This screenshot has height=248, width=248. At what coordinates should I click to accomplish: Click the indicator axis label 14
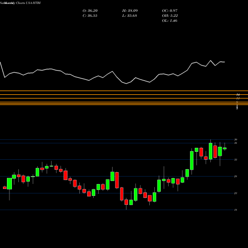pyautogui.click(x=238, y=95)
